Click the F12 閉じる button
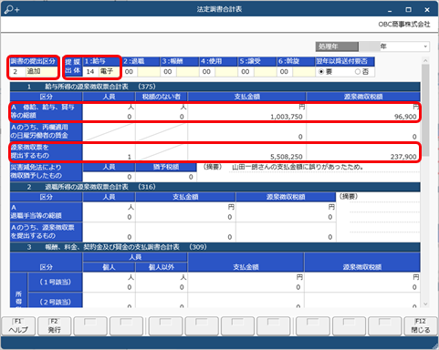Screen dimensions: 439x350 421,326
